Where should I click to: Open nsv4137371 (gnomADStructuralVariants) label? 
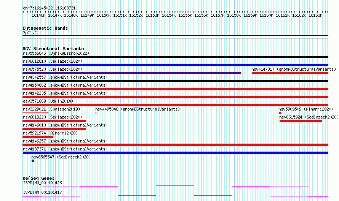click(x=65, y=149)
